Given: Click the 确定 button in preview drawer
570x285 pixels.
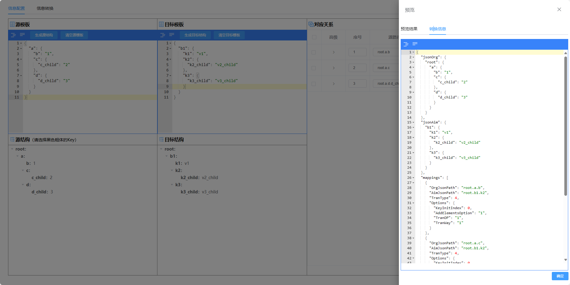Looking at the screenshot, I should click(560, 276).
